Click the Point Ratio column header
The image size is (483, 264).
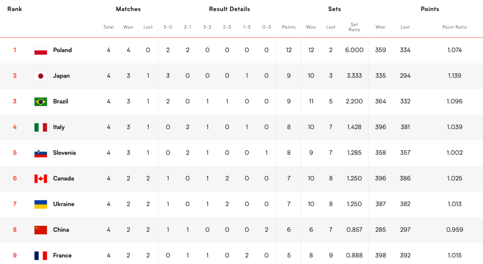pos(454,27)
